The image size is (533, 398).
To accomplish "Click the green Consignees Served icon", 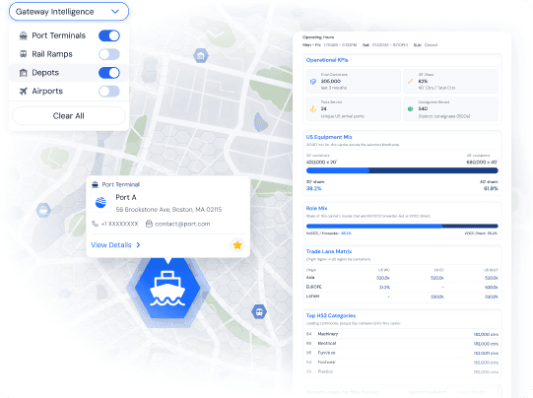I will pyautogui.click(x=410, y=108).
